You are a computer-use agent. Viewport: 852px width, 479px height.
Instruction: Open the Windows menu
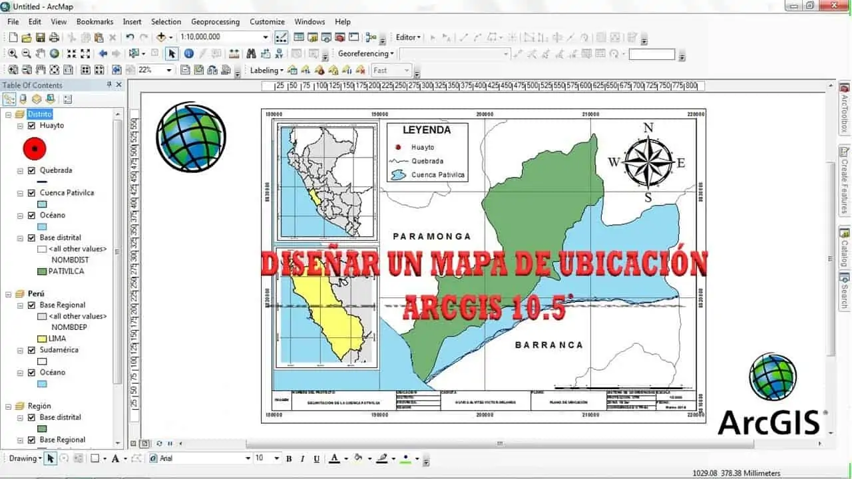[x=310, y=22]
